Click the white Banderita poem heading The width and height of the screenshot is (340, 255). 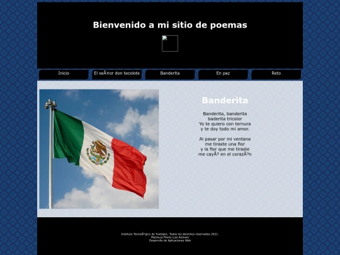(x=225, y=100)
